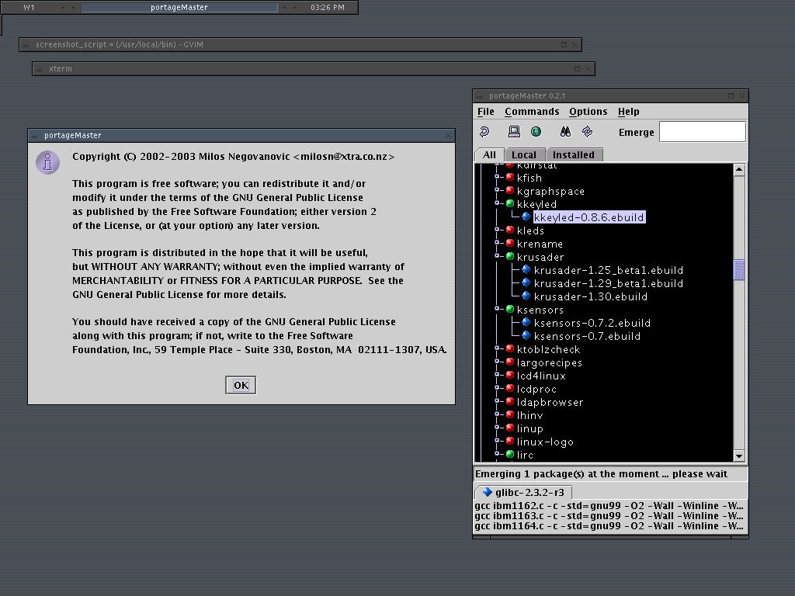The image size is (795, 596).
Task: Open the Help menu
Action: point(628,112)
